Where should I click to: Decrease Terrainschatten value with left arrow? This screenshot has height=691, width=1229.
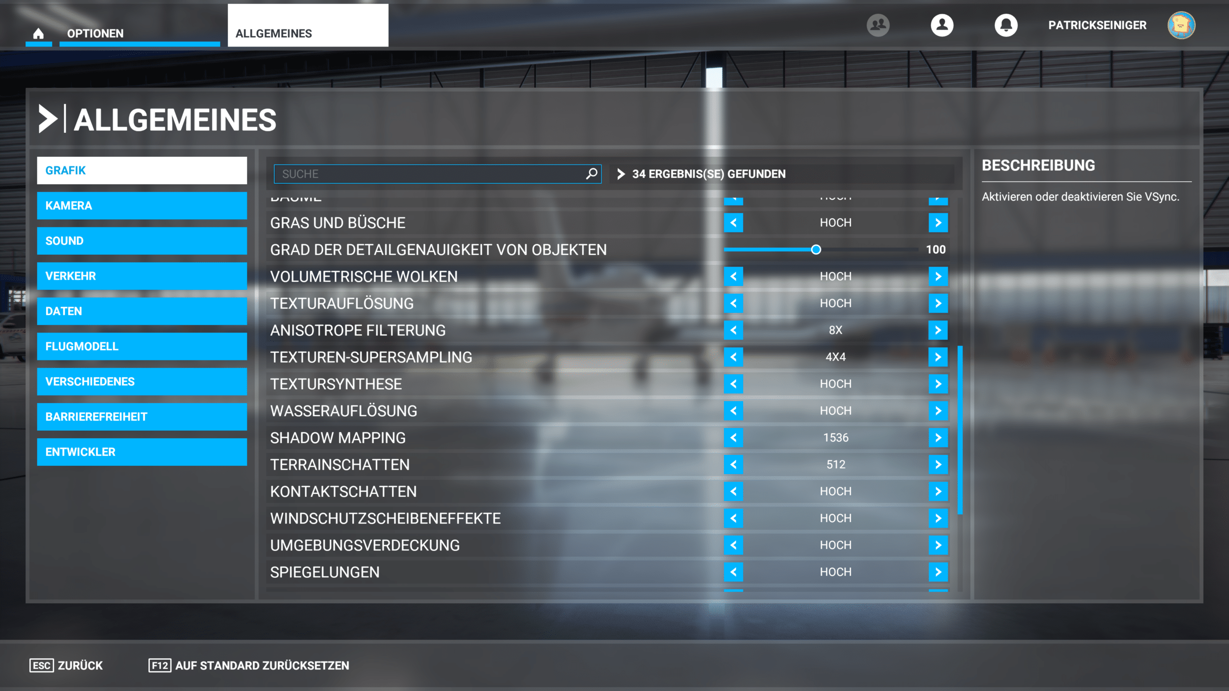(x=733, y=465)
